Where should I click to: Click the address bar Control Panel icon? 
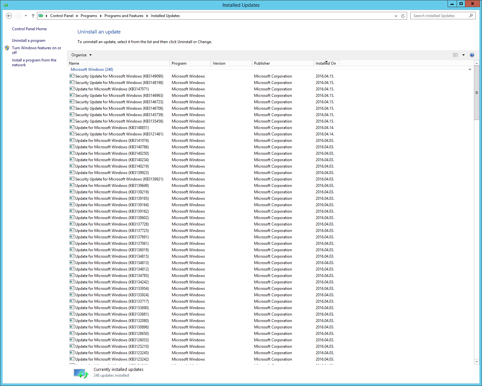(41, 16)
